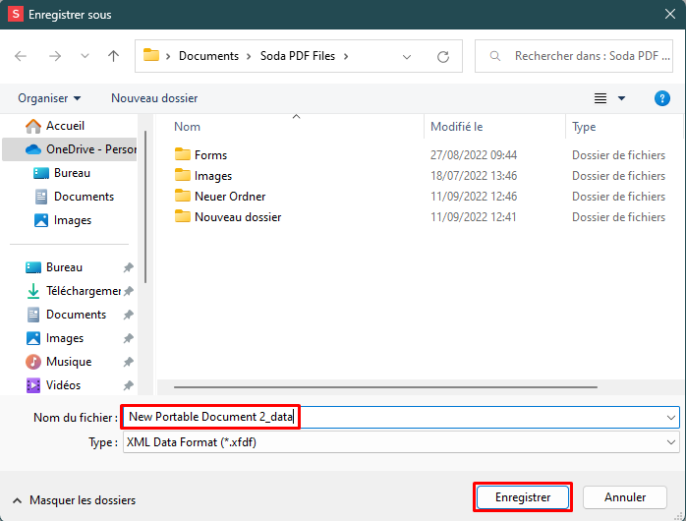Open help with the blue question icon
This screenshot has height=521, width=686.
pos(662,98)
